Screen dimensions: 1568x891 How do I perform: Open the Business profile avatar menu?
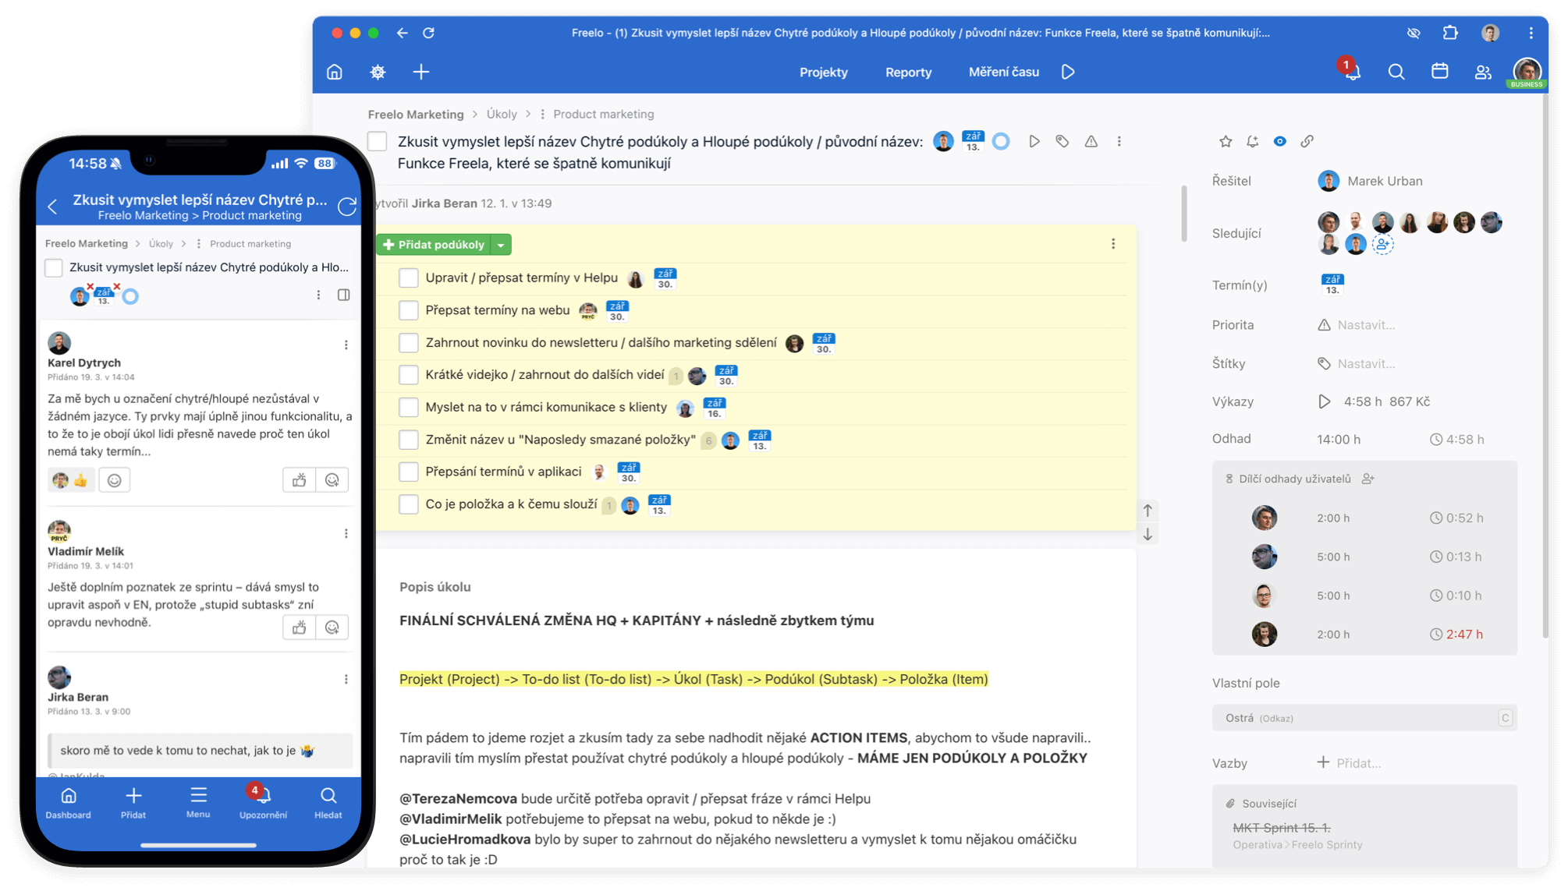[1527, 72]
